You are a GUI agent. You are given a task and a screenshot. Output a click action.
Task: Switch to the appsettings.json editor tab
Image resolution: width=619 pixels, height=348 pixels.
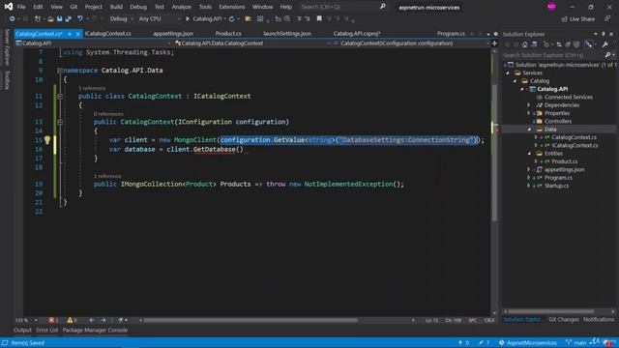pyautogui.click(x=173, y=34)
